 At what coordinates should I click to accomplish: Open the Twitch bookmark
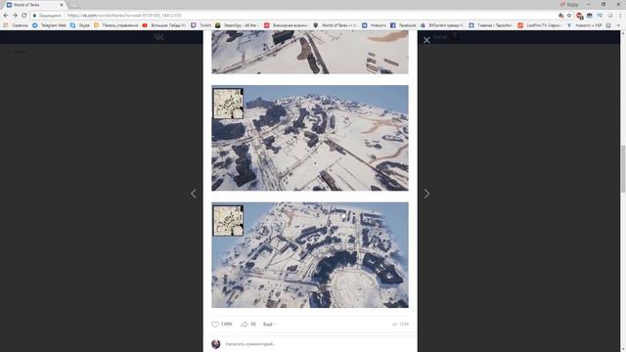tap(201, 25)
